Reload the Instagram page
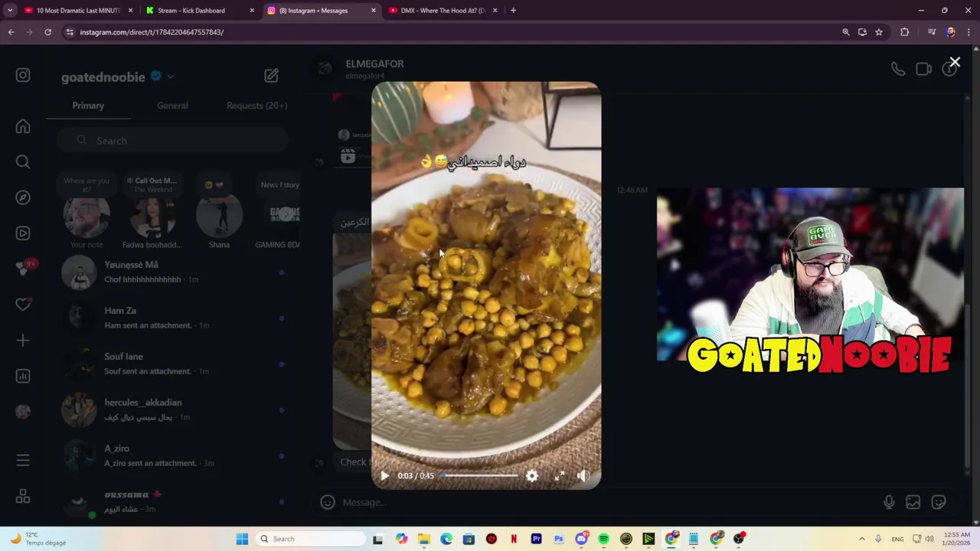The image size is (980, 551). tap(47, 32)
